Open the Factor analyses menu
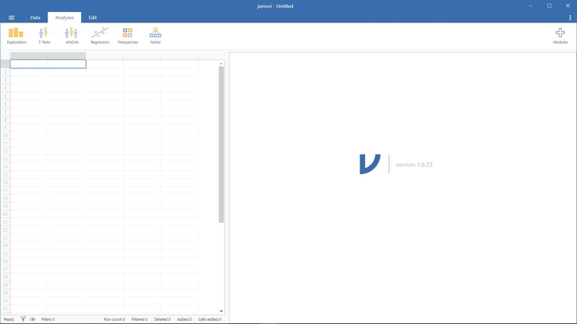The height and width of the screenshot is (324, 577). tap(156, 35)
